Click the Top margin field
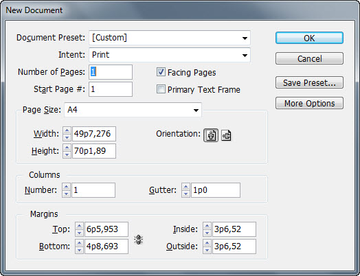This screenshot has width=360, height=276. coord(106,229)
